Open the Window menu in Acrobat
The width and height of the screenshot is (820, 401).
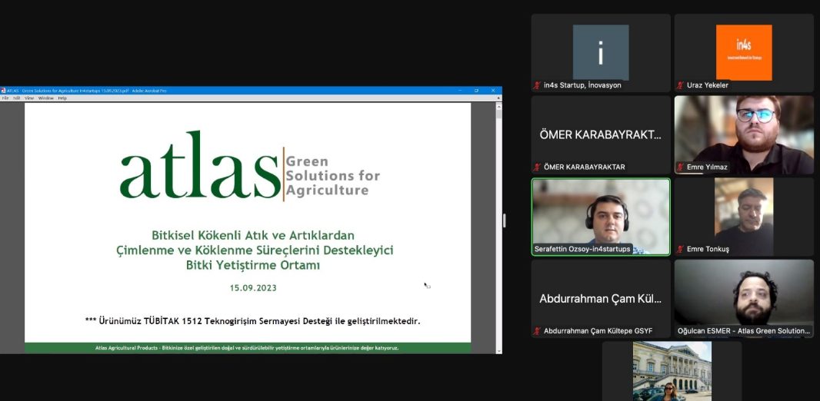point(45,98)
